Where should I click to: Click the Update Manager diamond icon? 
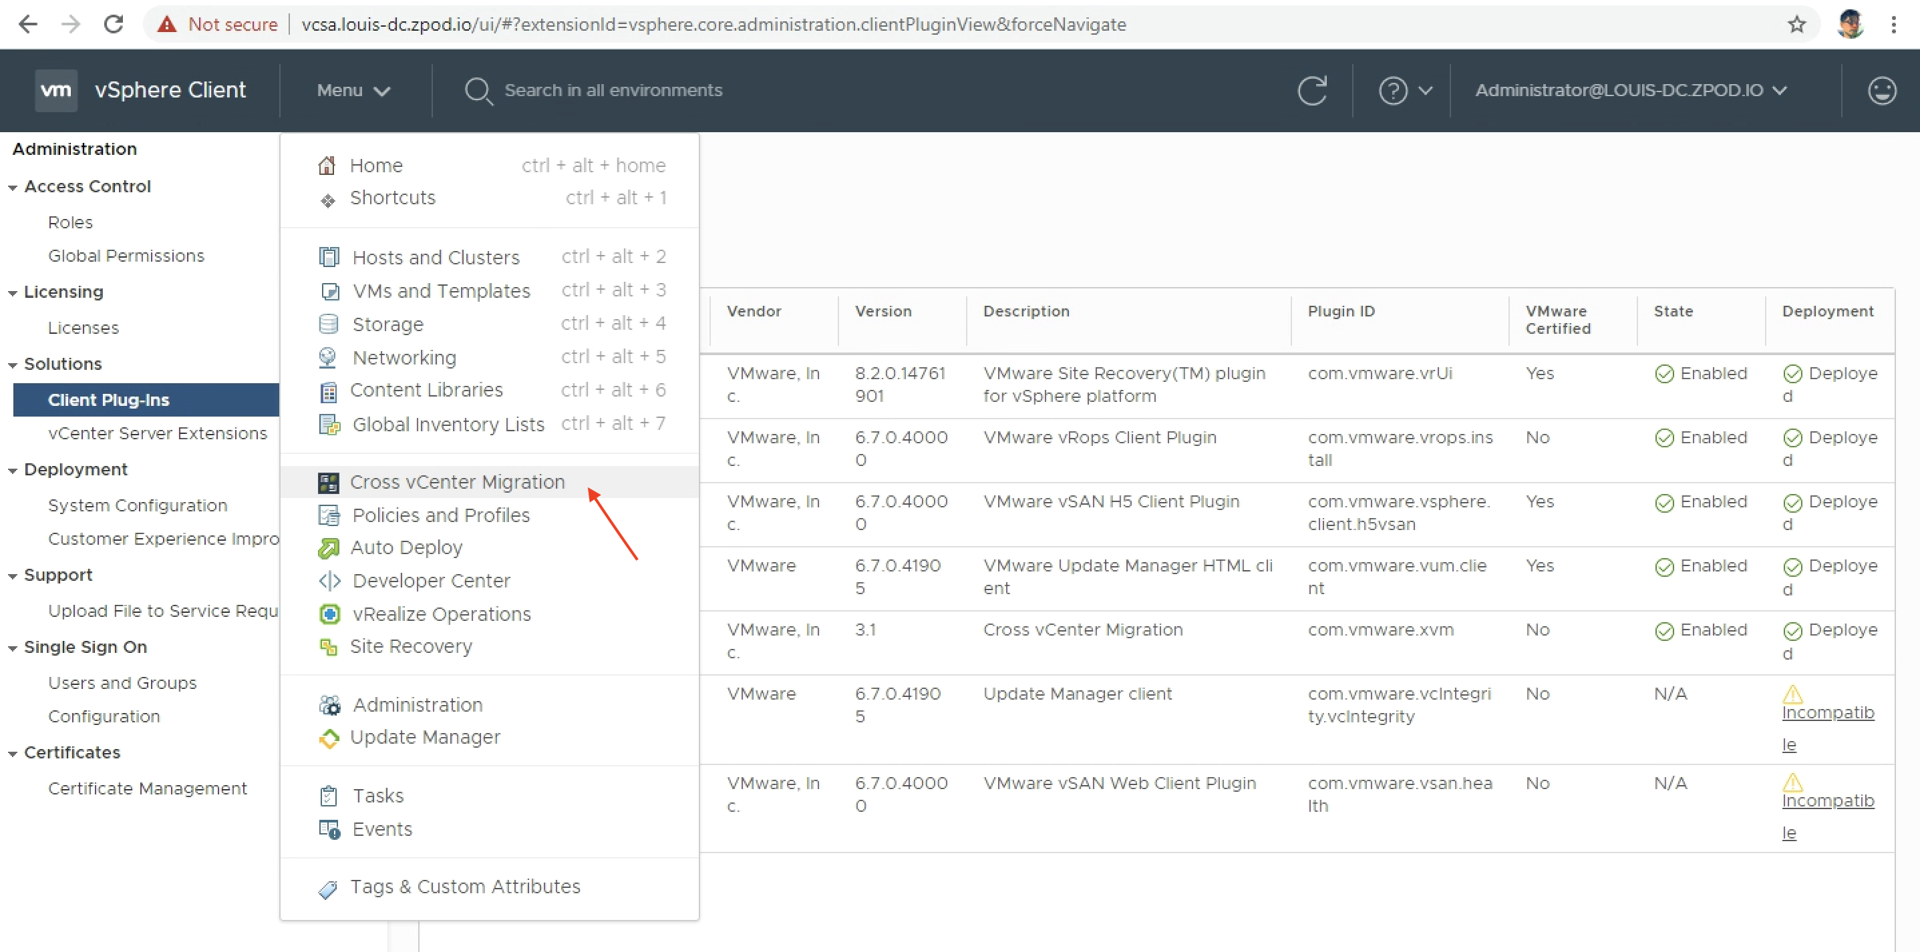[x=329, y=738]
